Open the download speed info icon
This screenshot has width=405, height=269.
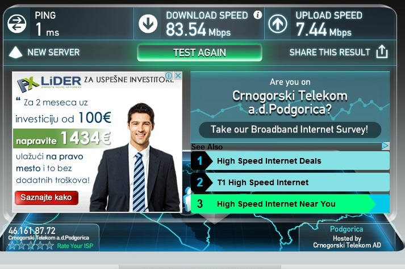[x=257, y=15]
